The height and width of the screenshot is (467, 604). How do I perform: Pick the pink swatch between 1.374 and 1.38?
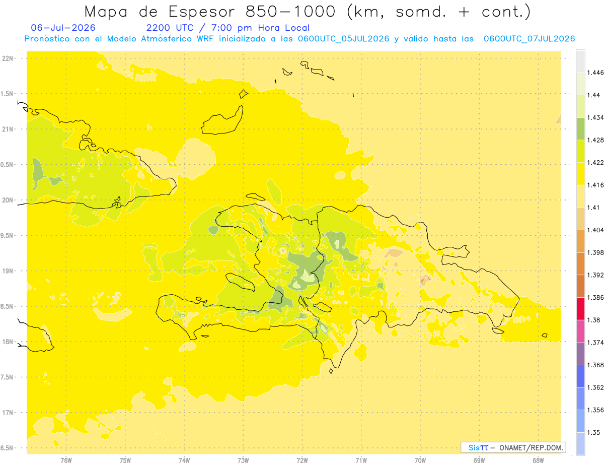click(580, 331)
